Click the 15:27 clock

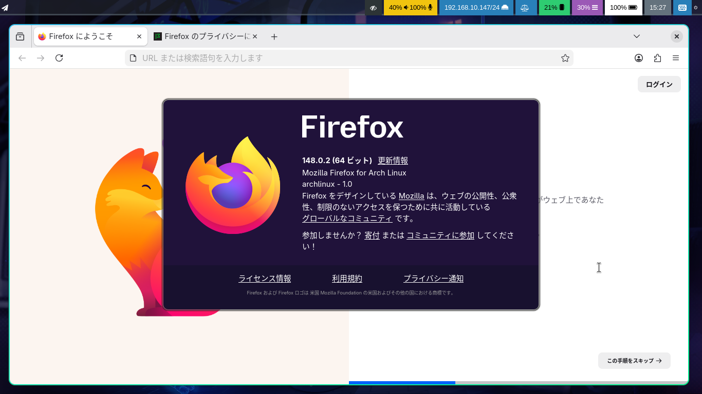click(x=658, y=8)
